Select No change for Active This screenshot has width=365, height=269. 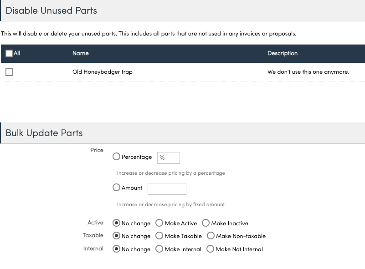click(117, 223)
